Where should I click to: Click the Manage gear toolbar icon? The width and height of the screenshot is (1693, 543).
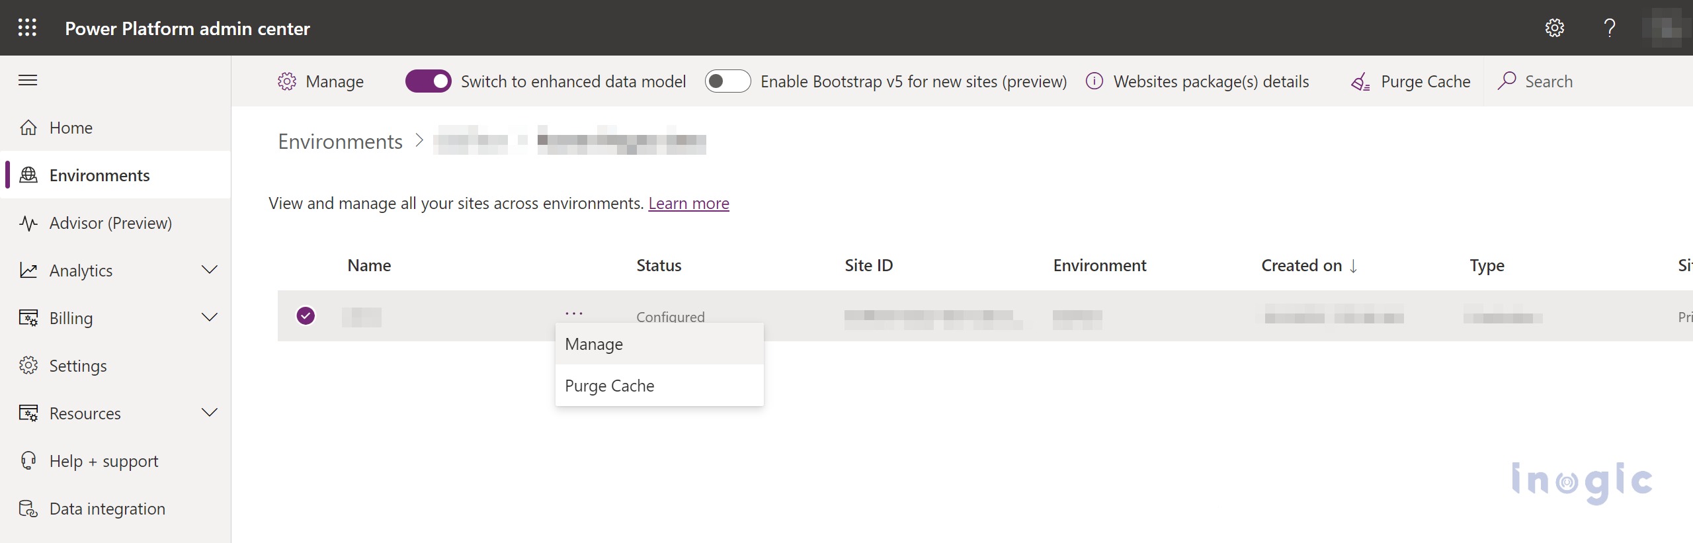tap(287, 81)
